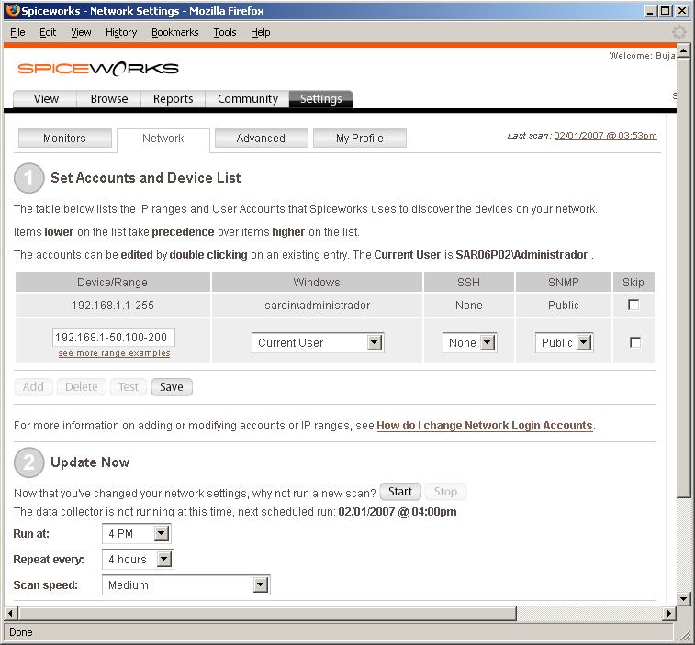Click the Firefox throbber activity icon
The image size is (695, 645).
[679, 32]
